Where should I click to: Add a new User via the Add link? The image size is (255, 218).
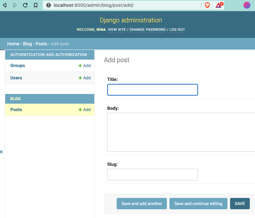(85, 78)
